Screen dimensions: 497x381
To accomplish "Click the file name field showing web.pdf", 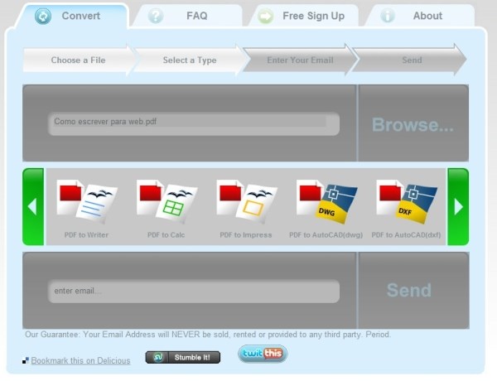I will coord(194,123).
